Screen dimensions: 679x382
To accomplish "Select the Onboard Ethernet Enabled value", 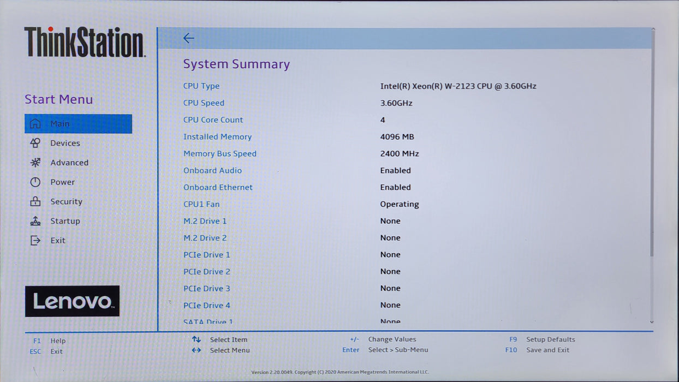I will tap(395, 187).
